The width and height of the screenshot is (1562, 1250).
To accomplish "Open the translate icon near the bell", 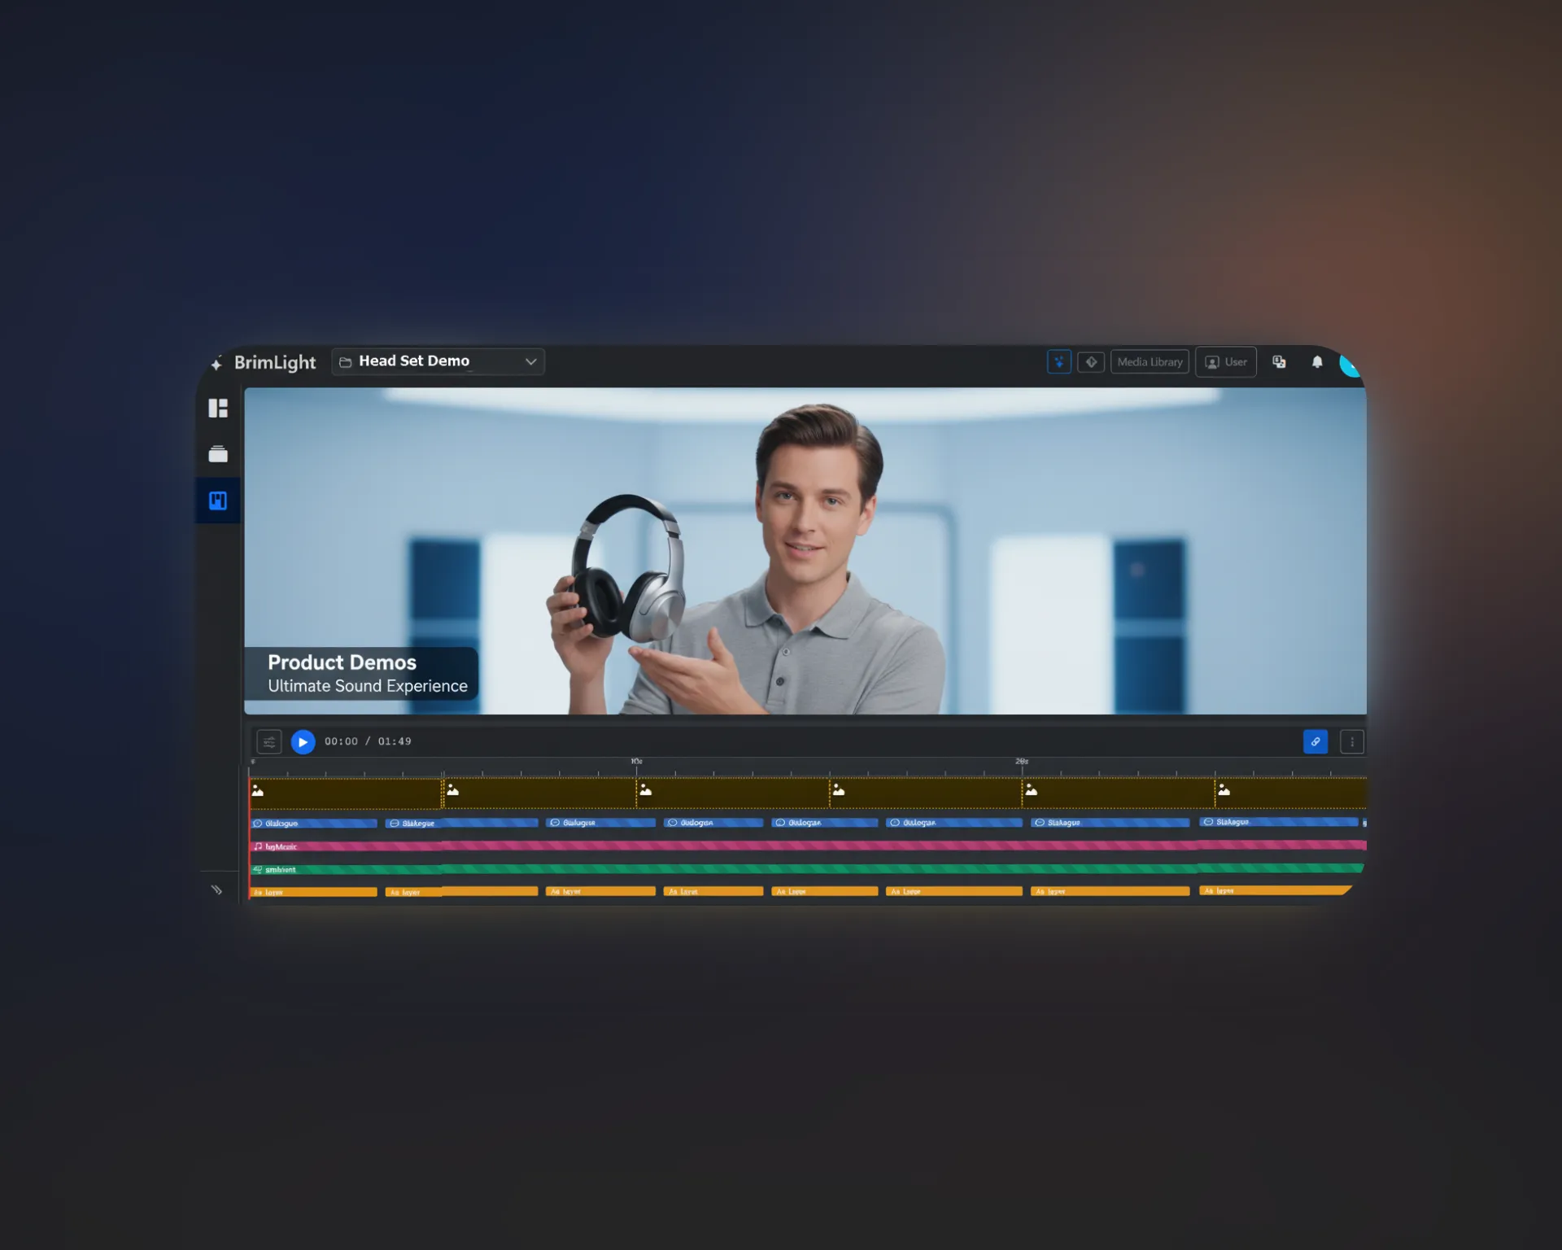I will (x=1279, y=362).
